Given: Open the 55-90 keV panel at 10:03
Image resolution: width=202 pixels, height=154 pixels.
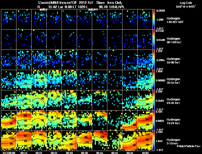Looking at the screenshot, I should coord(145,60).
